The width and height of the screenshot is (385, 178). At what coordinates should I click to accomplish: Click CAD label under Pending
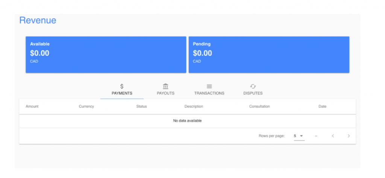coord(197,61)
